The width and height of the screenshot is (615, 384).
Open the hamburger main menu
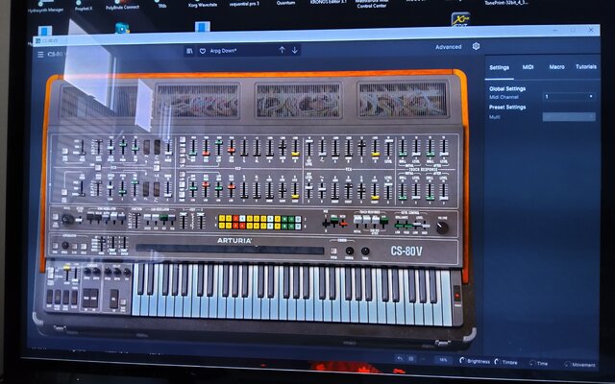(x=40, y=55)
